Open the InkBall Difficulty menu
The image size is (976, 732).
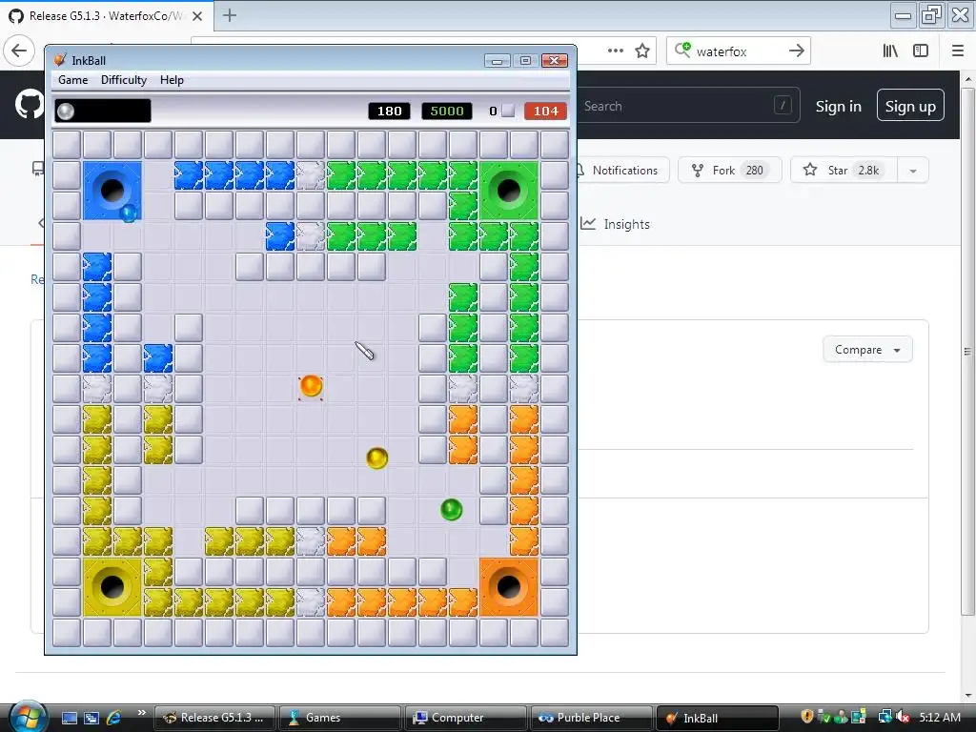124,80
